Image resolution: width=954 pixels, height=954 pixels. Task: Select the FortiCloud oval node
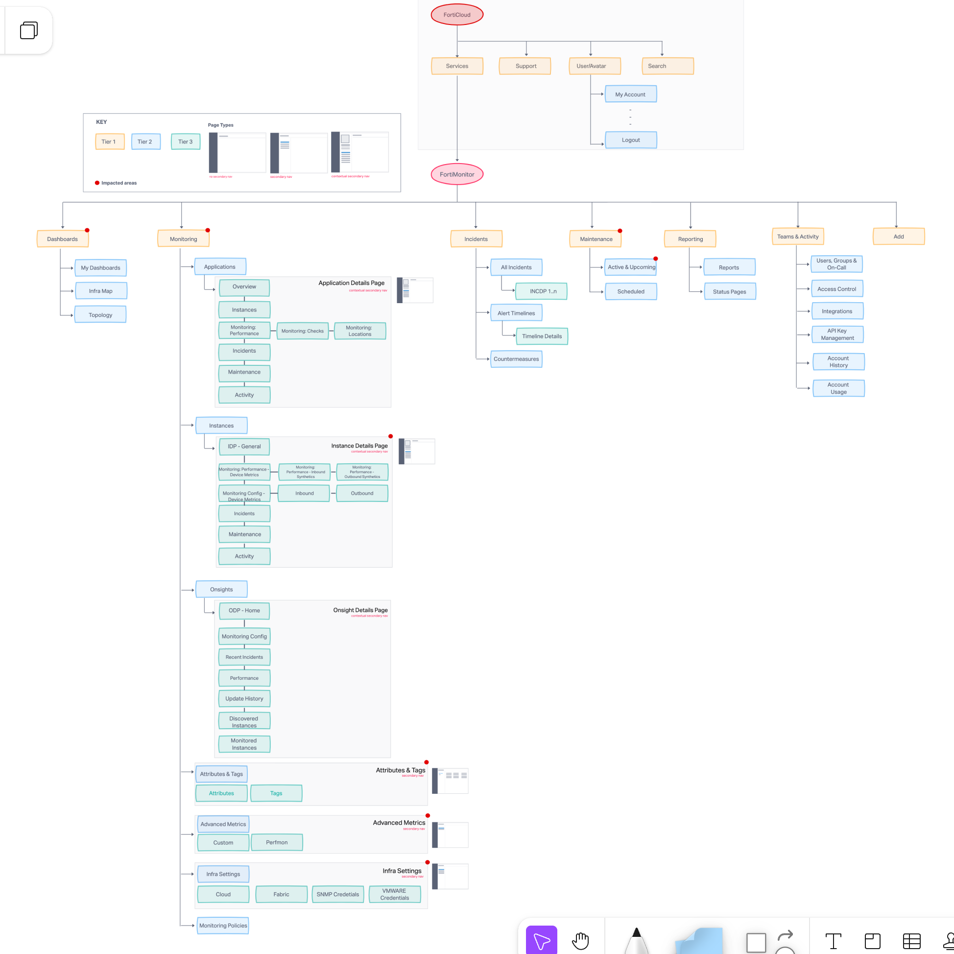(x=457, y=15)
